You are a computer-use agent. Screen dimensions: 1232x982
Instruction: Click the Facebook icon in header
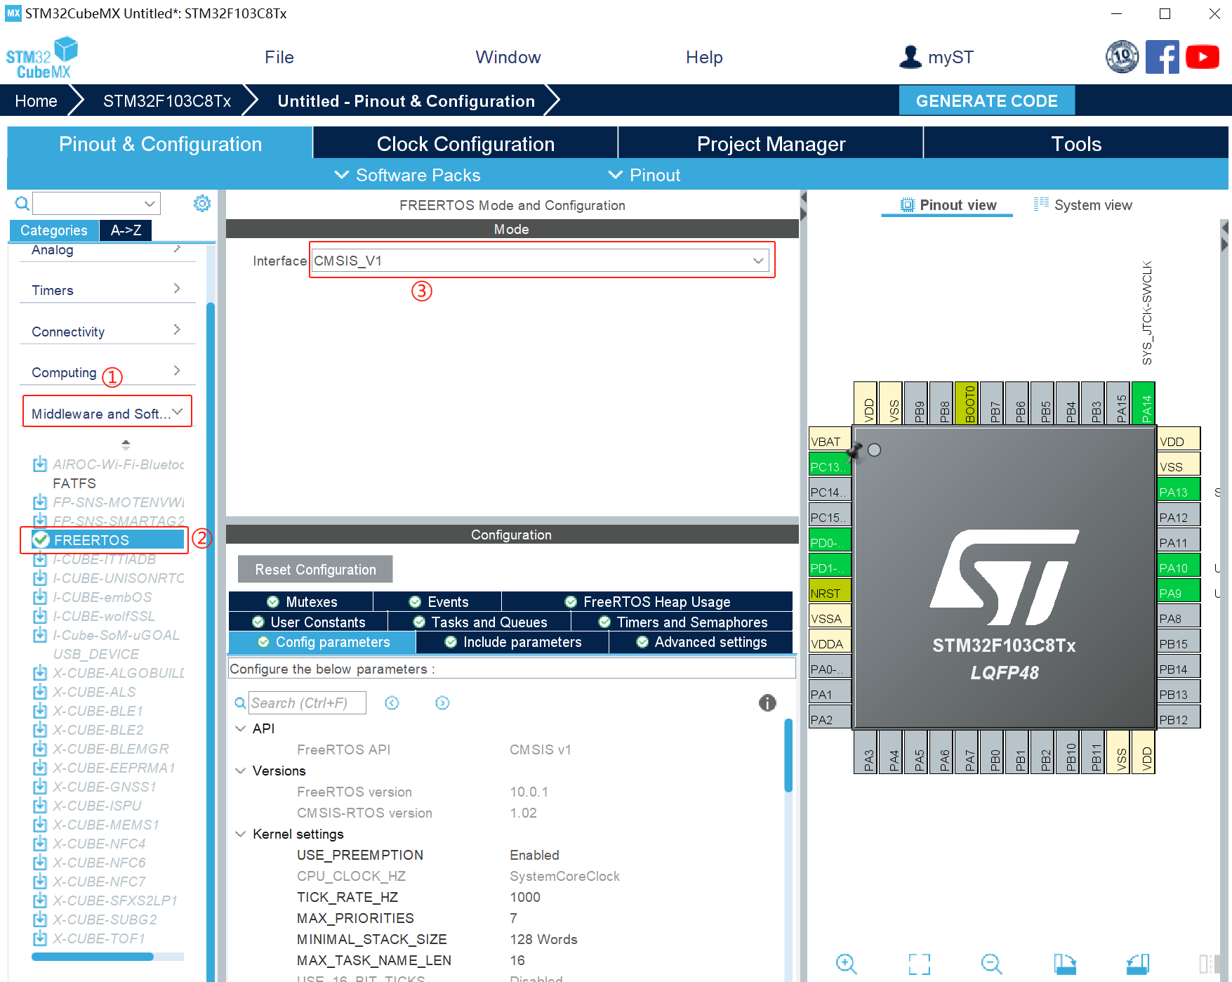coord(1163,57)
